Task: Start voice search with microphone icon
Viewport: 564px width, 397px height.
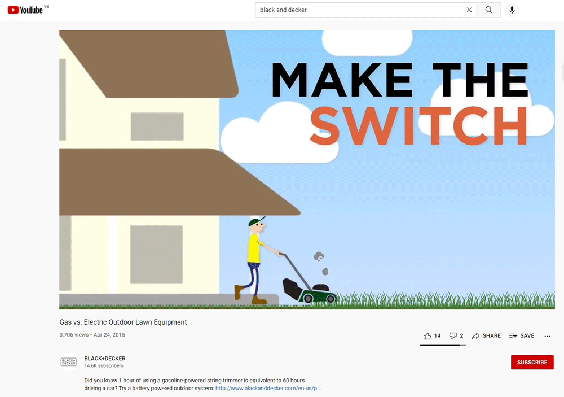Action: coord(512,10)
